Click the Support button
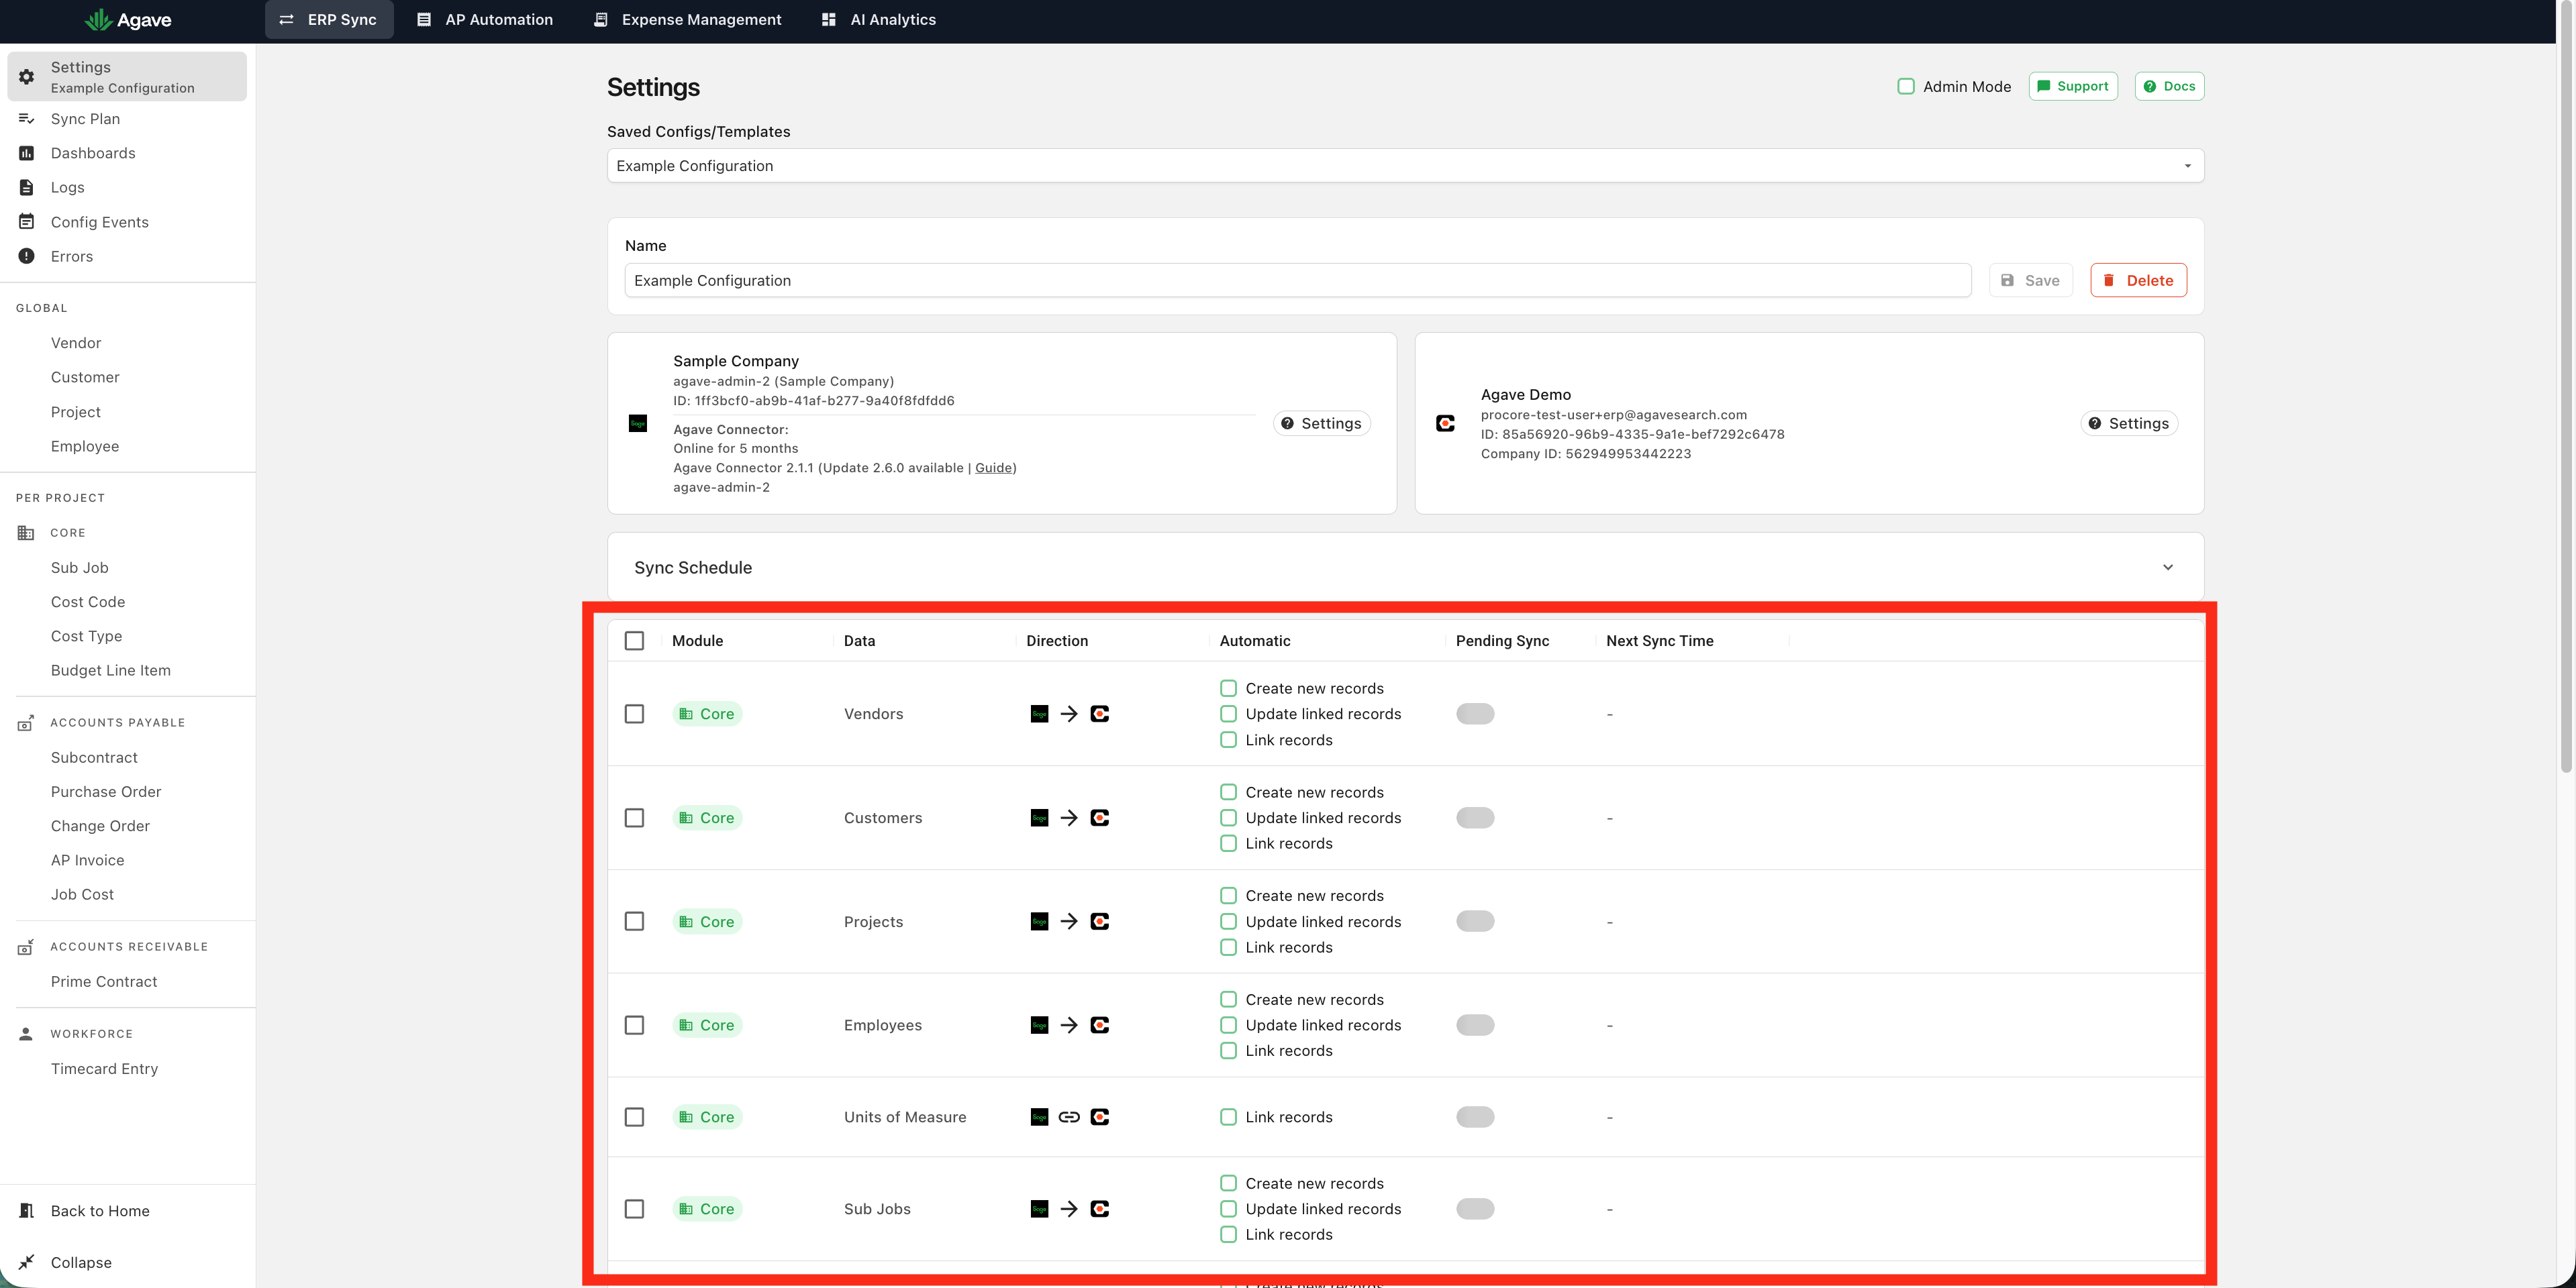Image resolution: width=2576 pixels, height=1288 pixels. tap(2072, 87)
